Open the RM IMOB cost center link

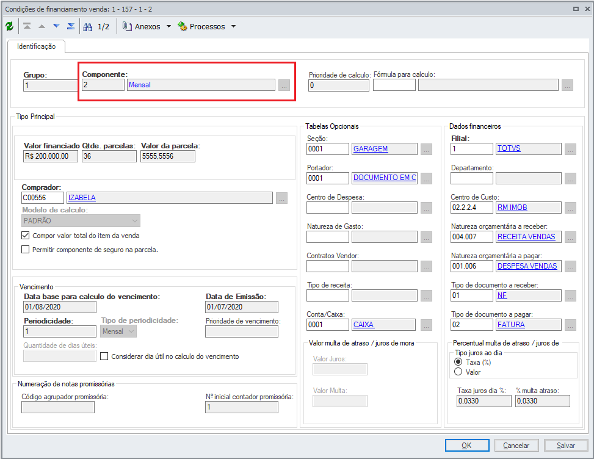[x=512, y=208]
